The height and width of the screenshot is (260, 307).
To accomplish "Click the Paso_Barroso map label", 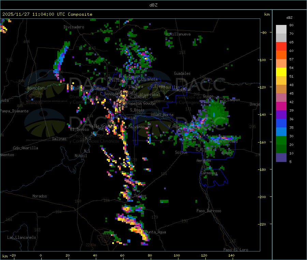I will click(x=209, y=211).
